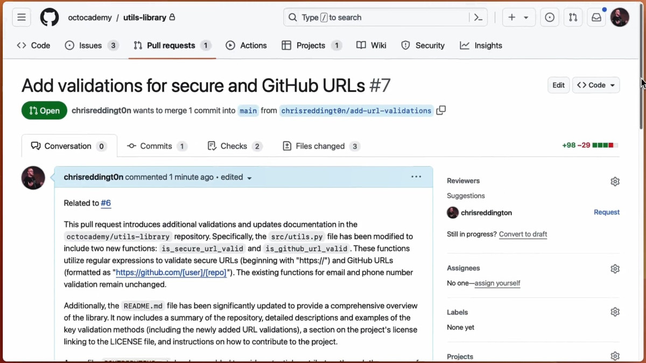
Task: Click the +98 −29 diffstat color bar
Action: pos(605,145)
